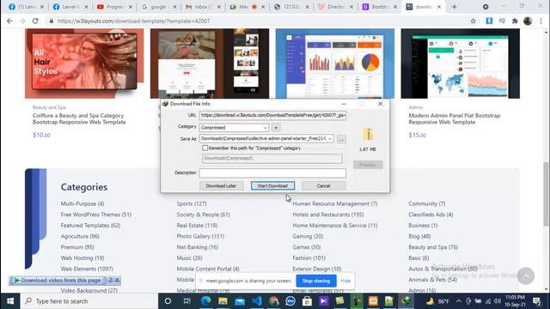Screen dimensions: 550x309
Task: Open the Sticky Notes taskbar icon
Action: point(339,301)
